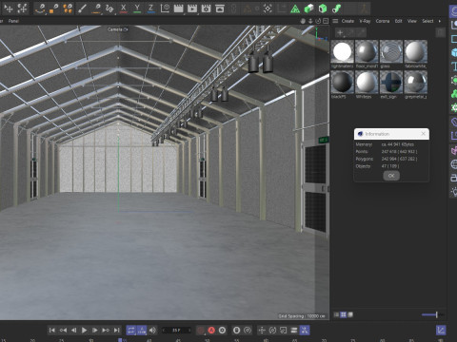Click Render View clapperboard icon
This screenshot has width=457, height=342.
point(178,9)
